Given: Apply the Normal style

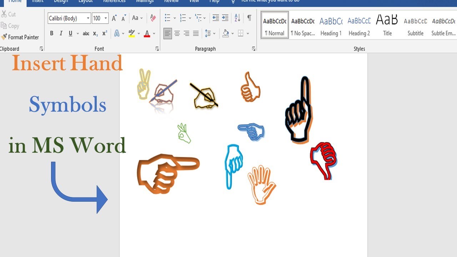Looking at the screenshot, I should (x=275, y=25).
